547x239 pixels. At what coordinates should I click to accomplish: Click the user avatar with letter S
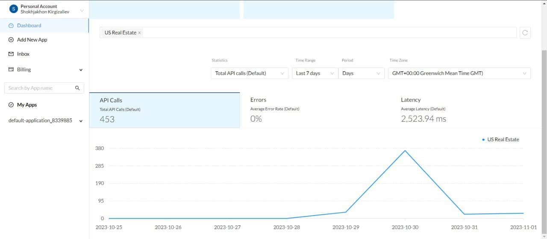point(13,9)
